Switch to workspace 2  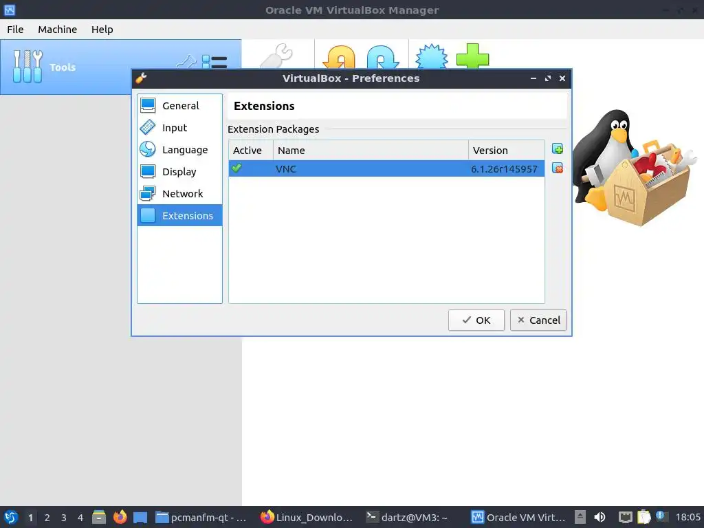pos(47,518)
